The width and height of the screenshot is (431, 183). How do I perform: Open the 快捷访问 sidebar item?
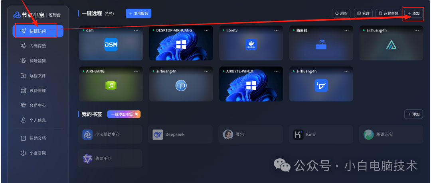tap(38, 31)
